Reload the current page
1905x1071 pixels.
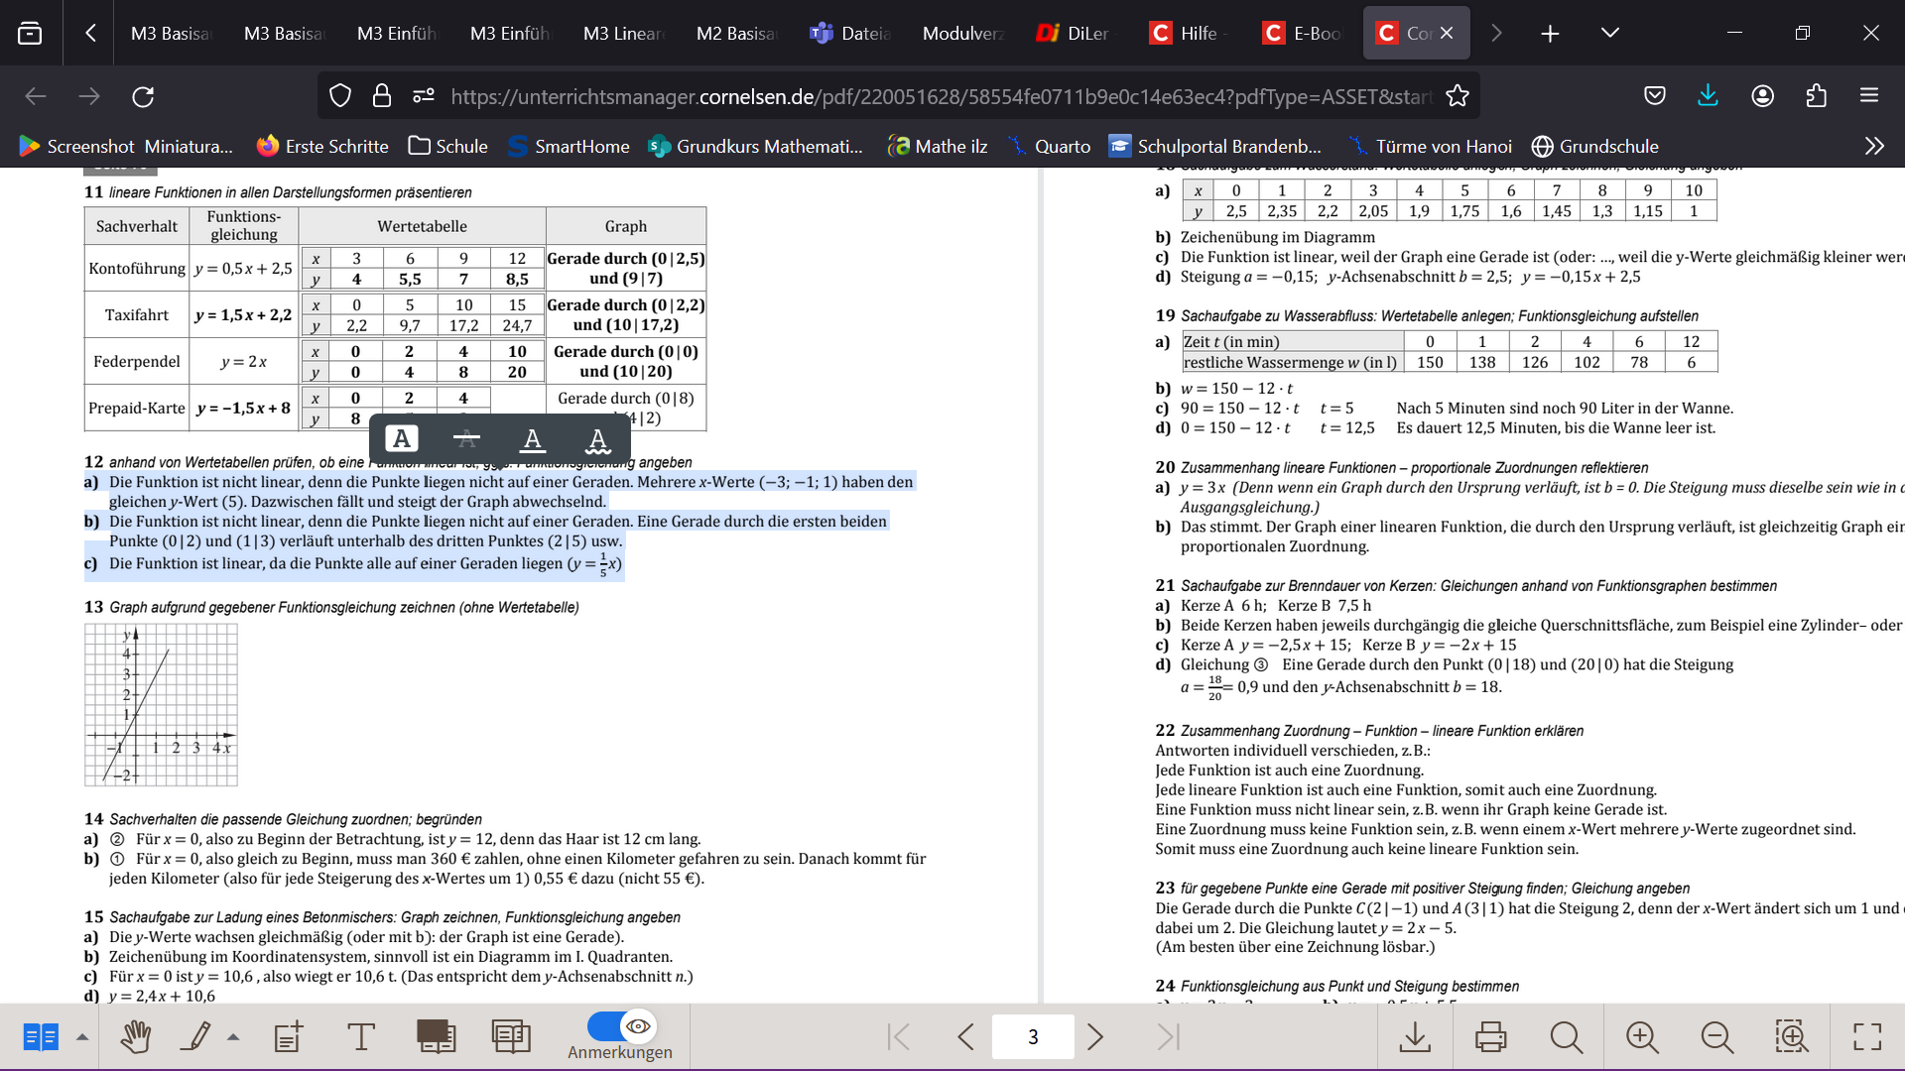pyautogui.click(x=143, y=96)
